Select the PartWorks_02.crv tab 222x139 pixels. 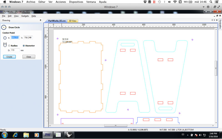(57, 21)
